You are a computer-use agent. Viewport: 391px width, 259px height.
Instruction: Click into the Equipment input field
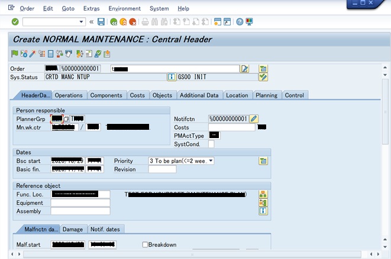(80, 202)
